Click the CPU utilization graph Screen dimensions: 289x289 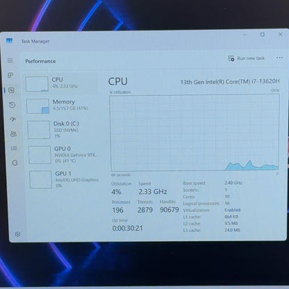pos(195,133)
